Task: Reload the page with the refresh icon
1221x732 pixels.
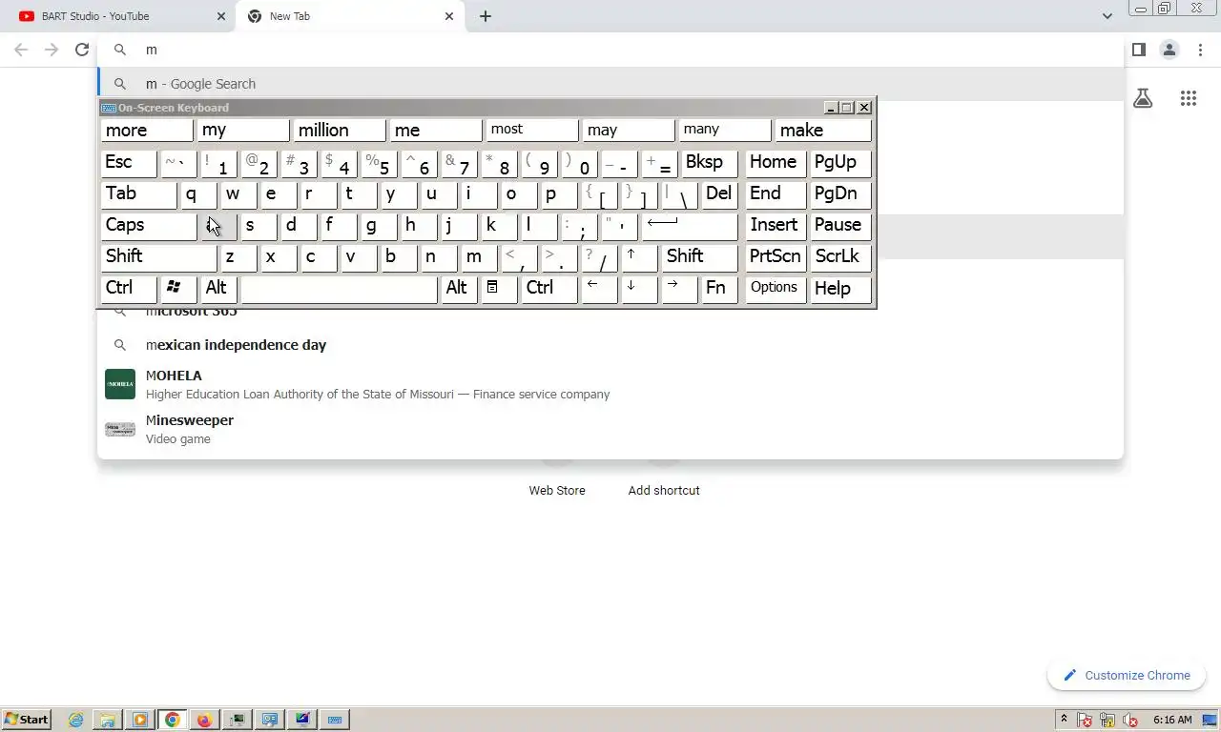Action: tap(82, 50)
